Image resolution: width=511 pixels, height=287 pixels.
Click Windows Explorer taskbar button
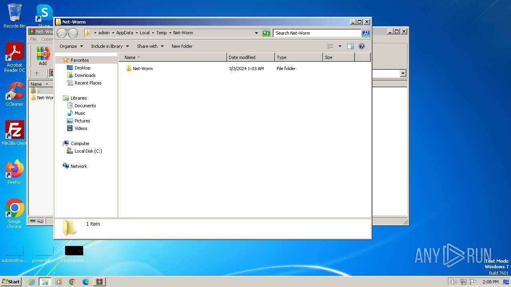(45, 282)
